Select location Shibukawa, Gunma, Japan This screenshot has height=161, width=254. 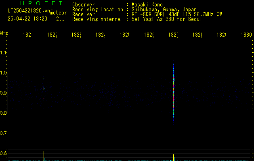tap(164, 10)
